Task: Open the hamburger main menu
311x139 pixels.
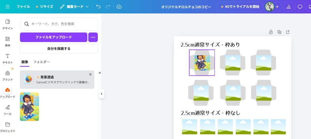Action: [7, 6]
